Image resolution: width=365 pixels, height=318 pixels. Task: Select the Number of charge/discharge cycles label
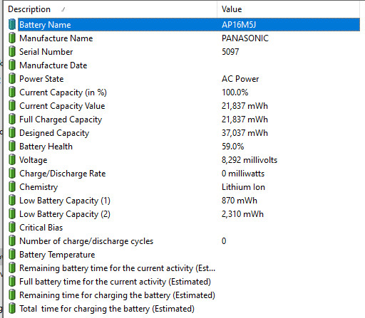pyautogui.click(x=86, y=241)
